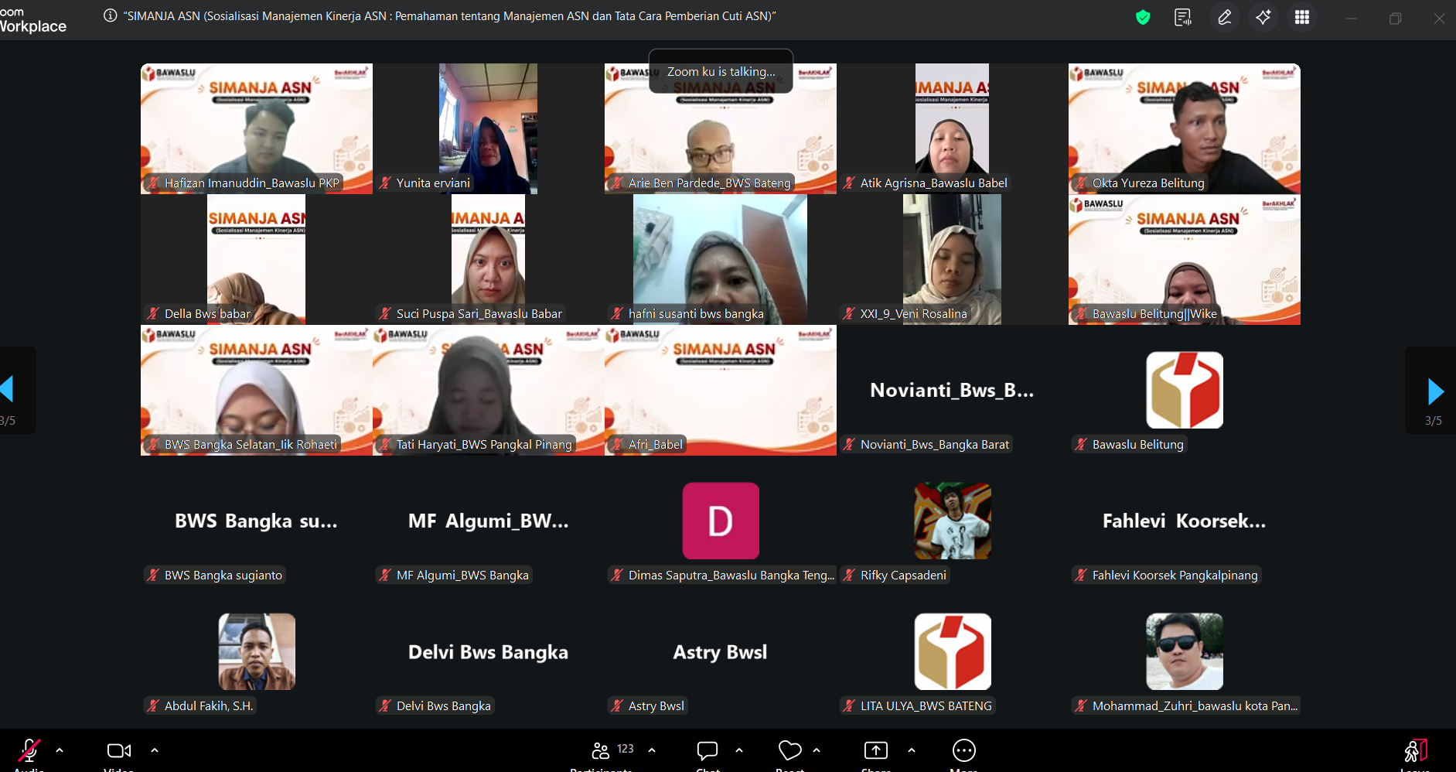Click MF Algumi_BWS Bangka name label
This screenshot has width=1456, height=772.
[462, 576]
